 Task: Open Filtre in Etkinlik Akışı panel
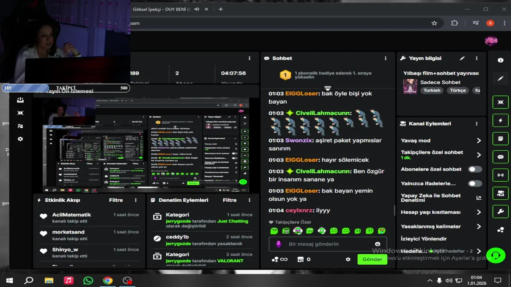[x=116, y=200]
